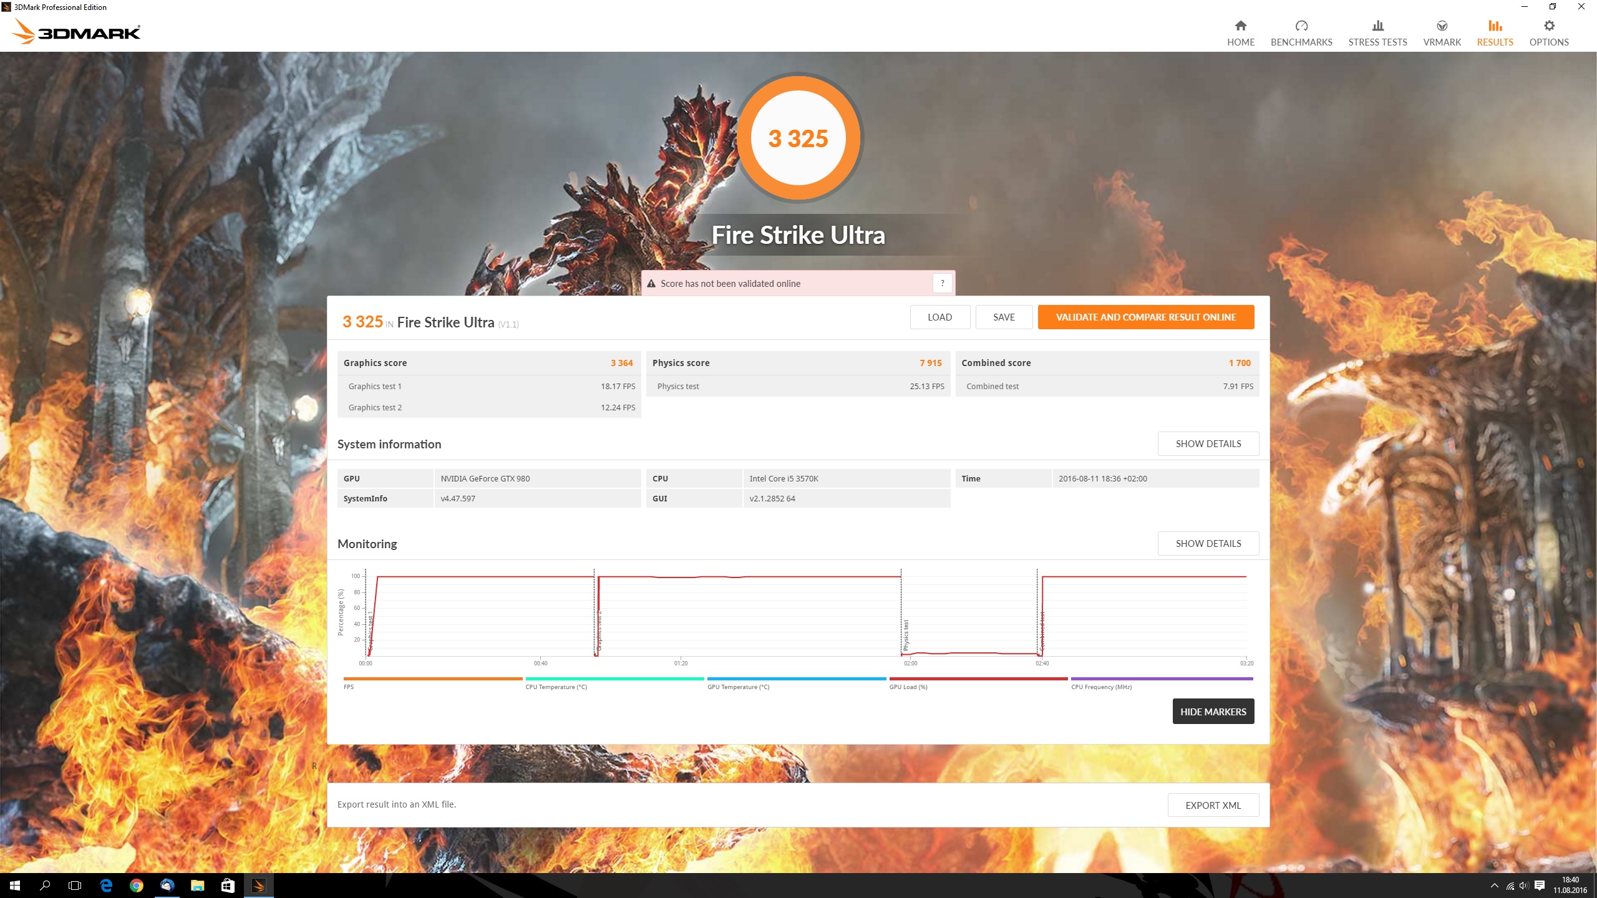
Task: Click 'Score has not been validated online' message
Action: [731, 283]
